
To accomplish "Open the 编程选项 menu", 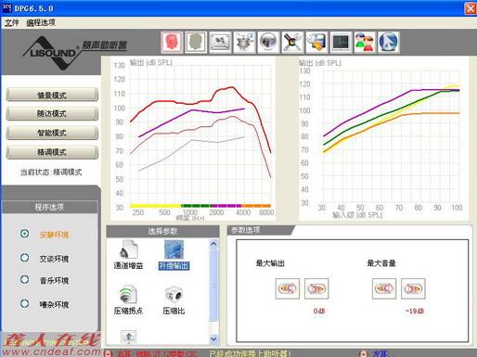I will point(41,22).
